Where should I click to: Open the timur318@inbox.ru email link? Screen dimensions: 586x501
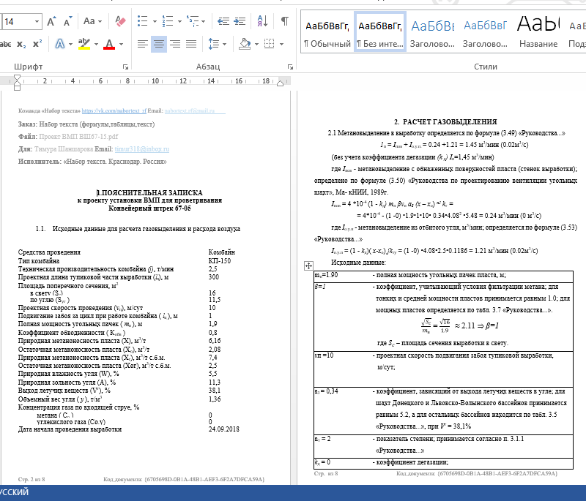(142, 149)
